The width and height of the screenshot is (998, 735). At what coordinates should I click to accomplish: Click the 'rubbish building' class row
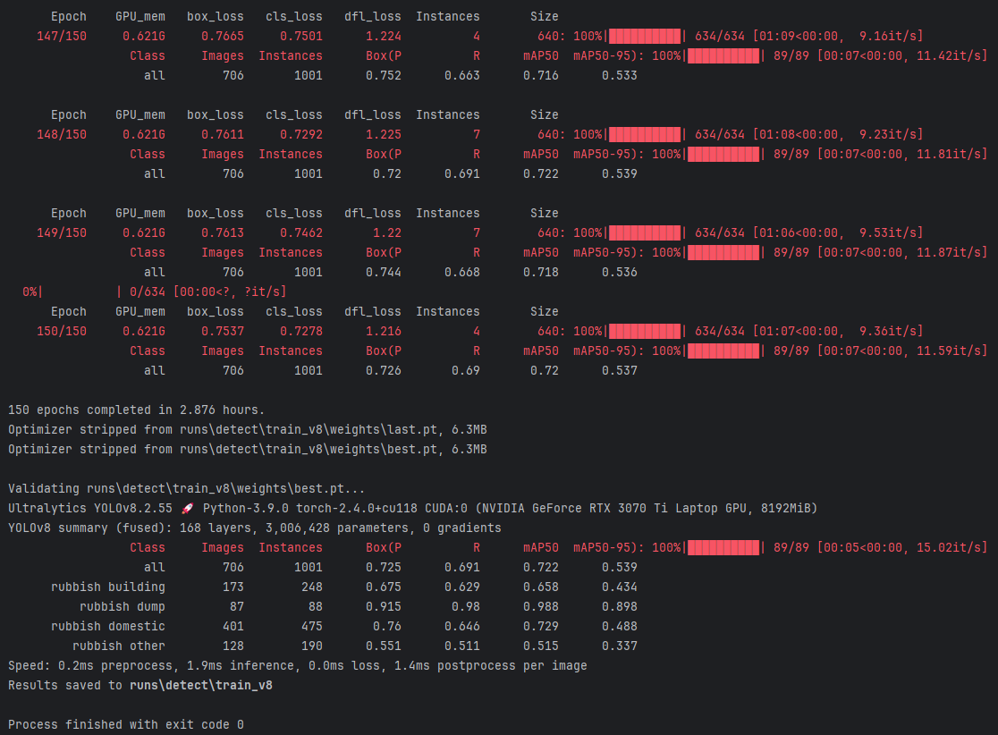(x=343, y=587)
